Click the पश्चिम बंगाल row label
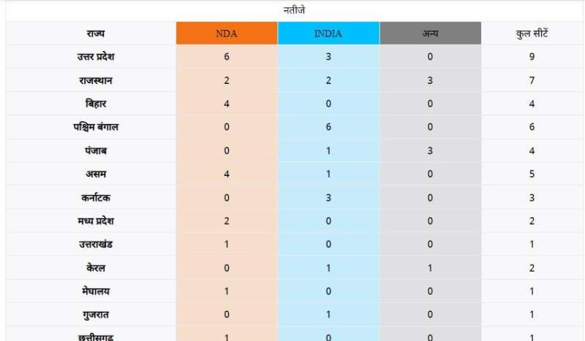 pyautogui.click(x=95, y=127)
